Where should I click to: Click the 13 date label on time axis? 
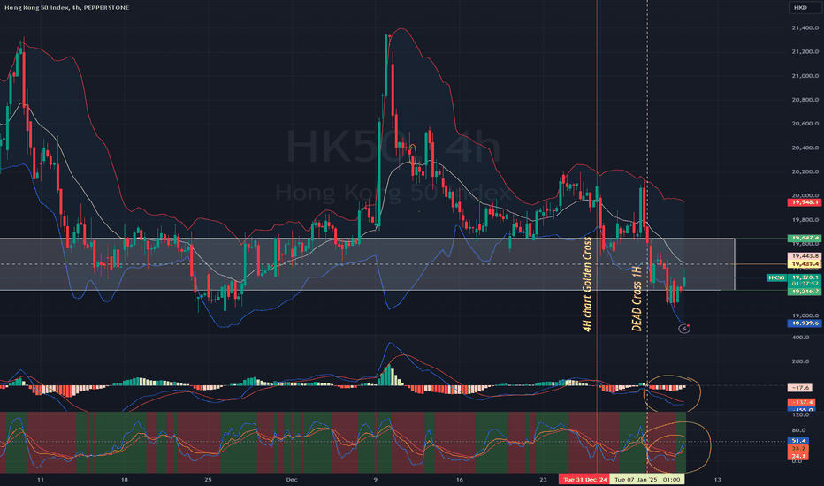point(717,480)
